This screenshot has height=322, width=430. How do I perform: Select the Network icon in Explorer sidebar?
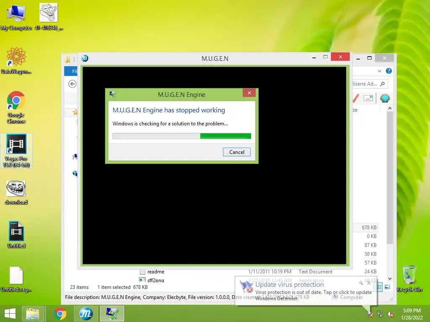coord(75,173)
